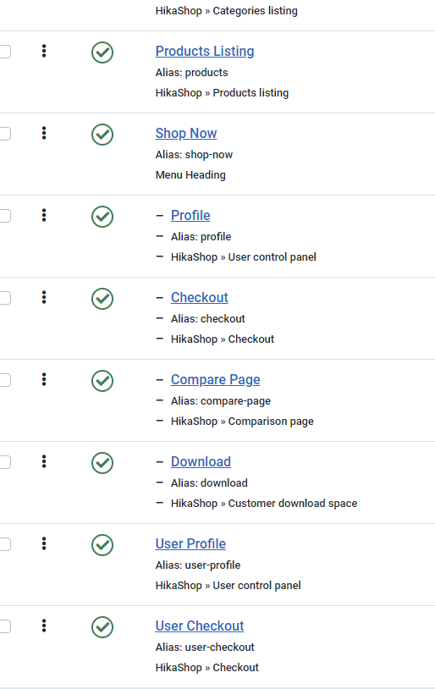Open the three-dot handle for User Checkout
Image resolution: width=435 pixels, height=689 pixels.
(x=44, y=626)
